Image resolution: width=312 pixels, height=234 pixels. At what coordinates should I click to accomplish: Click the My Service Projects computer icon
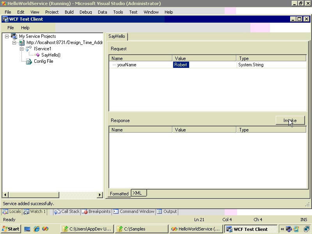pos(14,36)
